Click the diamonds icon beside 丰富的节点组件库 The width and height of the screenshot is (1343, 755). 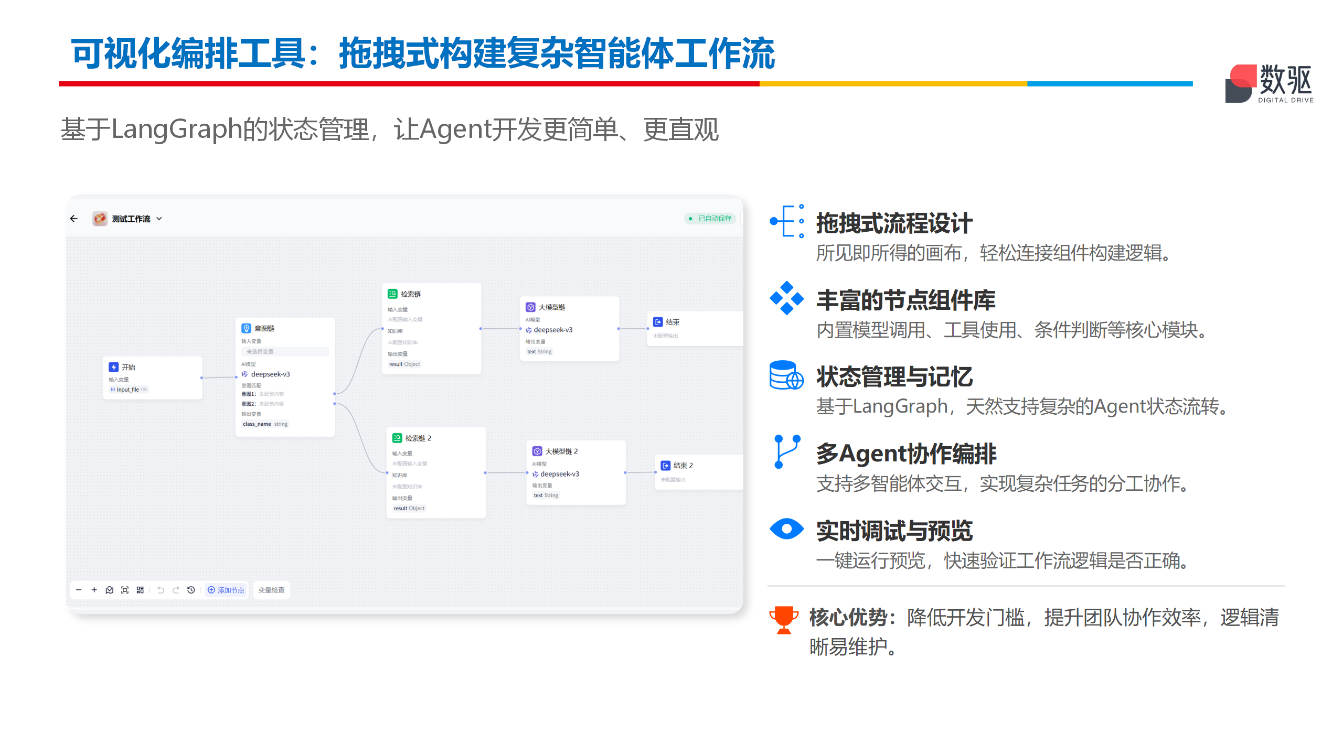point(787,298)
